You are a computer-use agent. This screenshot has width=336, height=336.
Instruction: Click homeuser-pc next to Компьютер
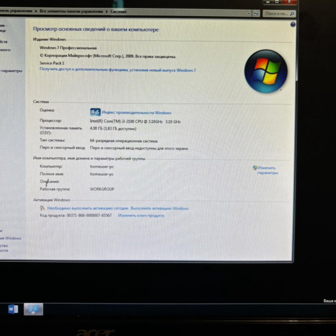102,167
